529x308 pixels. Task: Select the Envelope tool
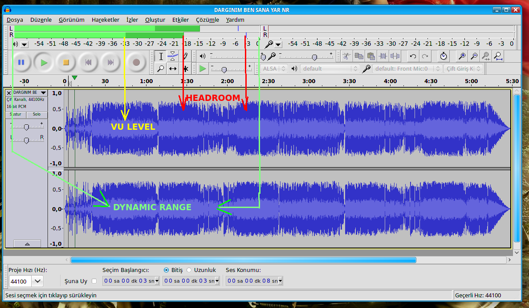point(173,56)
